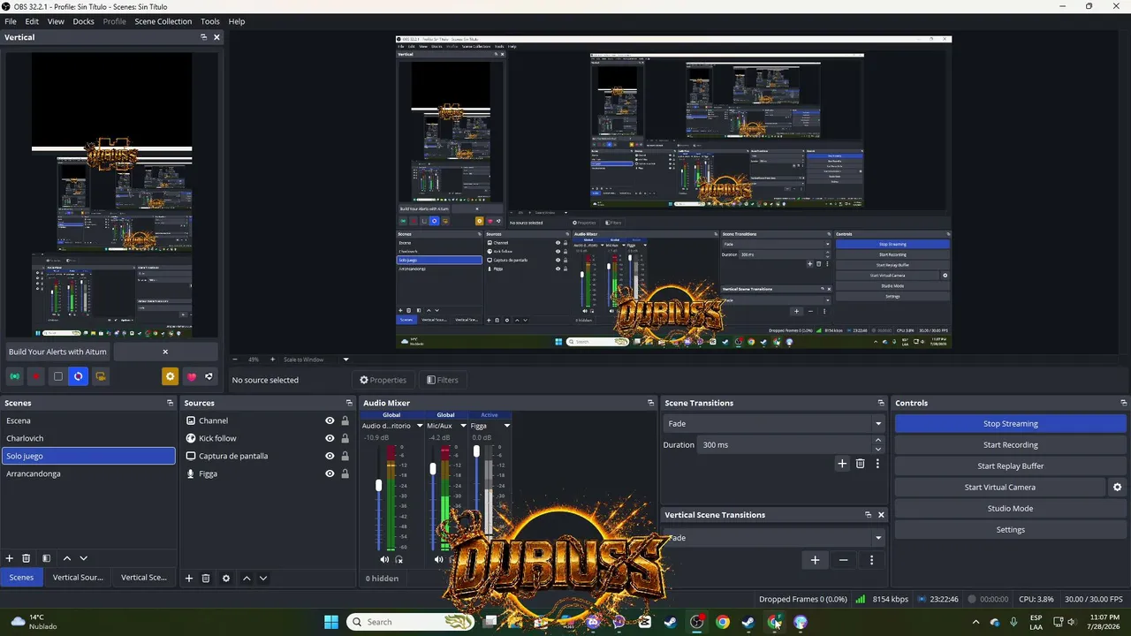Open Figga mixer dropdown
Screen dimensions: 1131x636
pos(506,426)
